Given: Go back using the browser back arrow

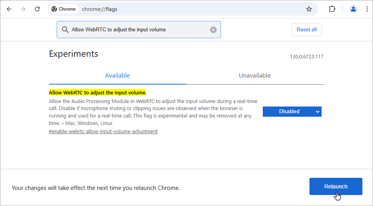Looking at the screenshot, I should pos(9,9).
